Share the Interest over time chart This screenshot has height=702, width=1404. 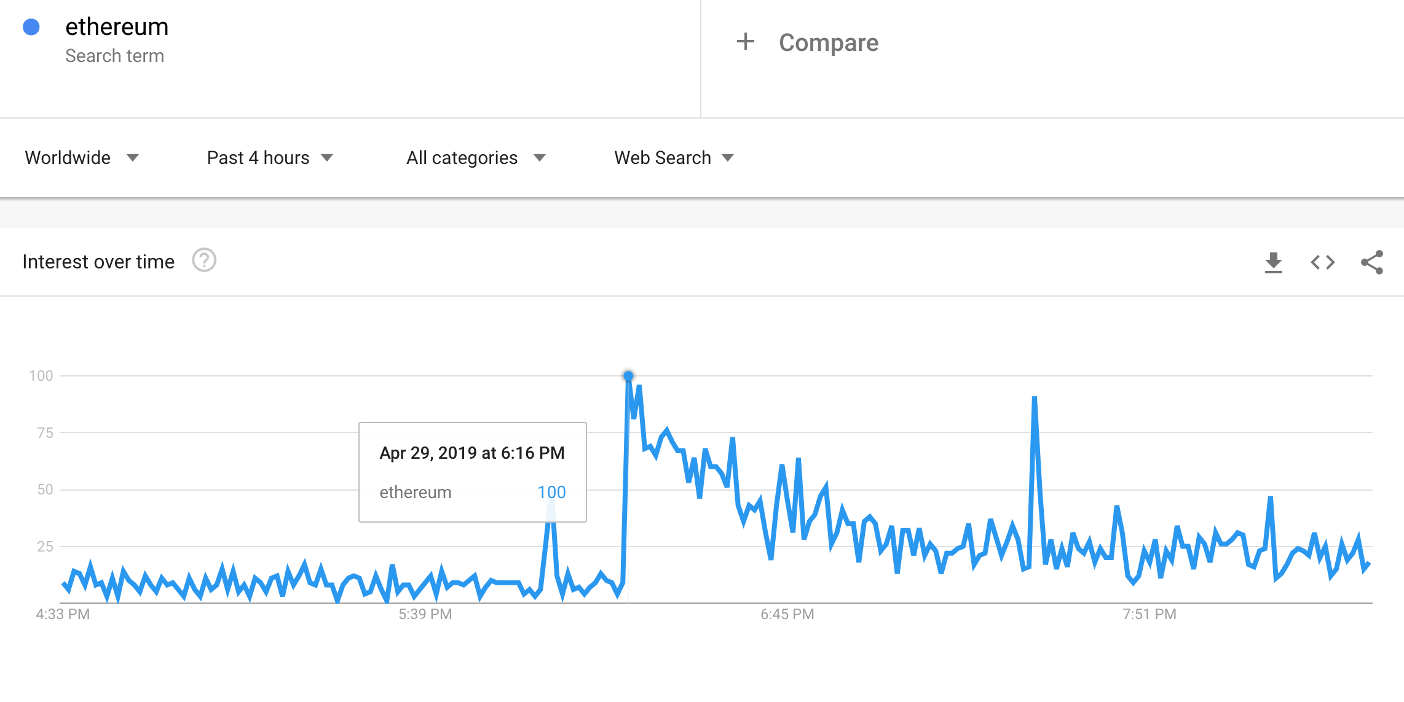pyautogui.click(x=1371, y=262)
